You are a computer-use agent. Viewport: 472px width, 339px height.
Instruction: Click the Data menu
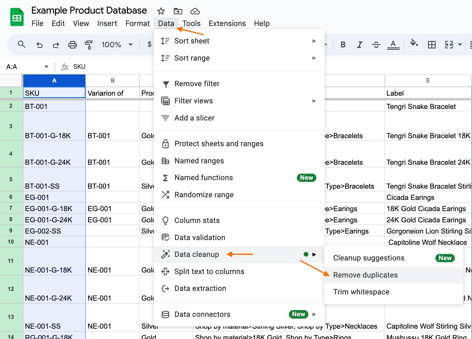166,23
